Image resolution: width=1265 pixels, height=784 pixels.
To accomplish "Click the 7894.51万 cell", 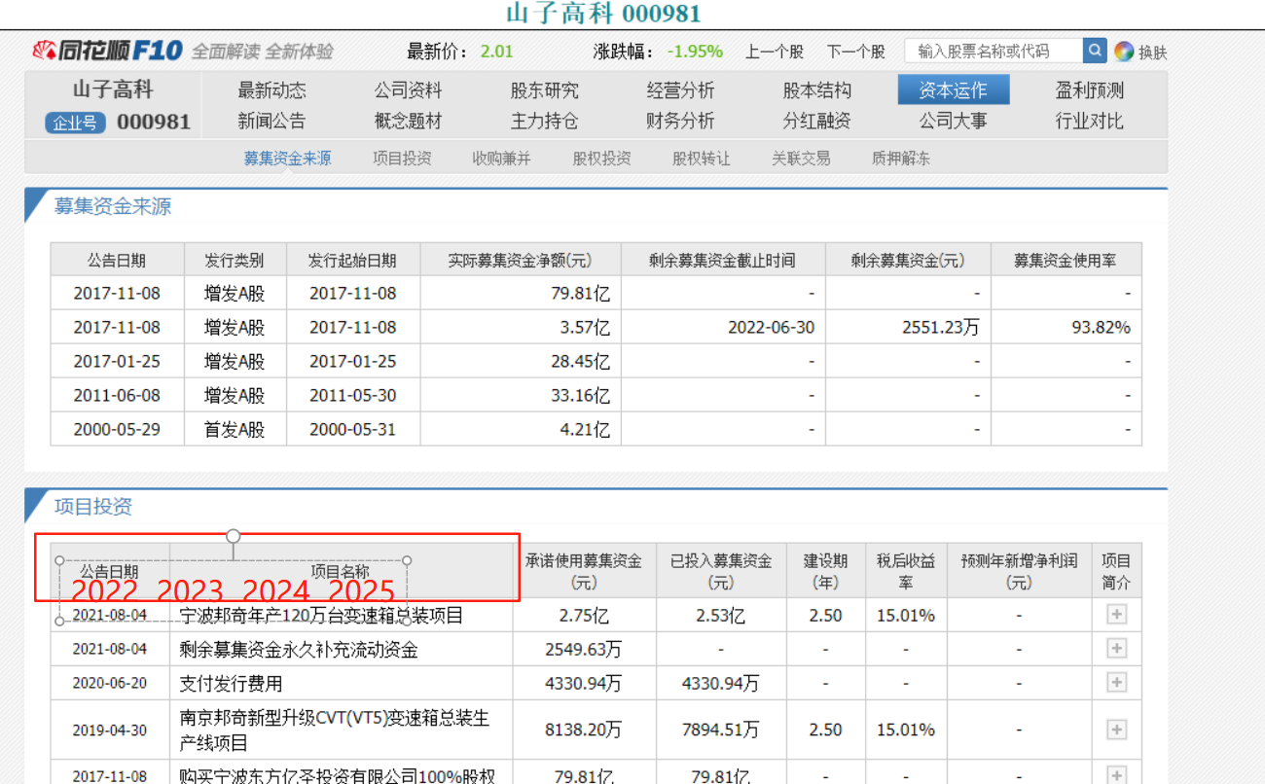I will point(720,730).
